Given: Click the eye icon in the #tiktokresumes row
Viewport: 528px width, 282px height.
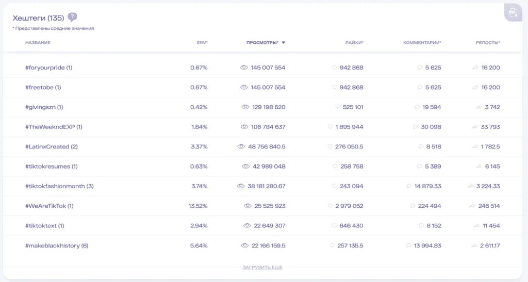Looking at the screenshot, I should [246, 166].
